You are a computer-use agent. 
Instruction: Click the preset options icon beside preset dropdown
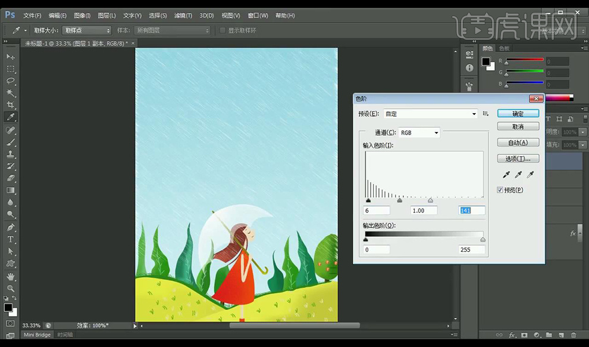tap(486, 114)
